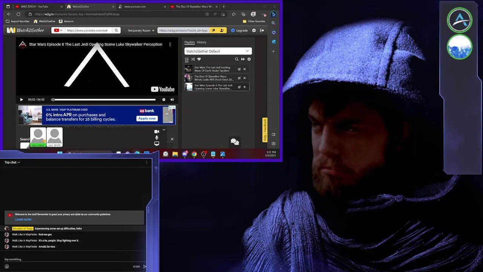Open a new browser tab
Viewport: 483px width, 272px height.
pyautogui.click(x=224, y=6)
